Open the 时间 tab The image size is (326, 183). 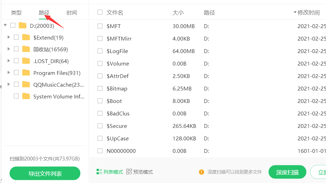pos(72,13)
